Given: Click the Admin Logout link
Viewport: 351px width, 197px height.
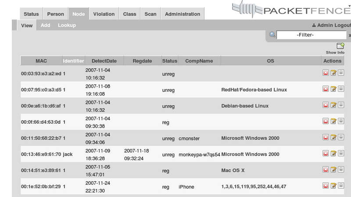Looking at the screenshot, I should pyautogui.click(x=331, y=25).
